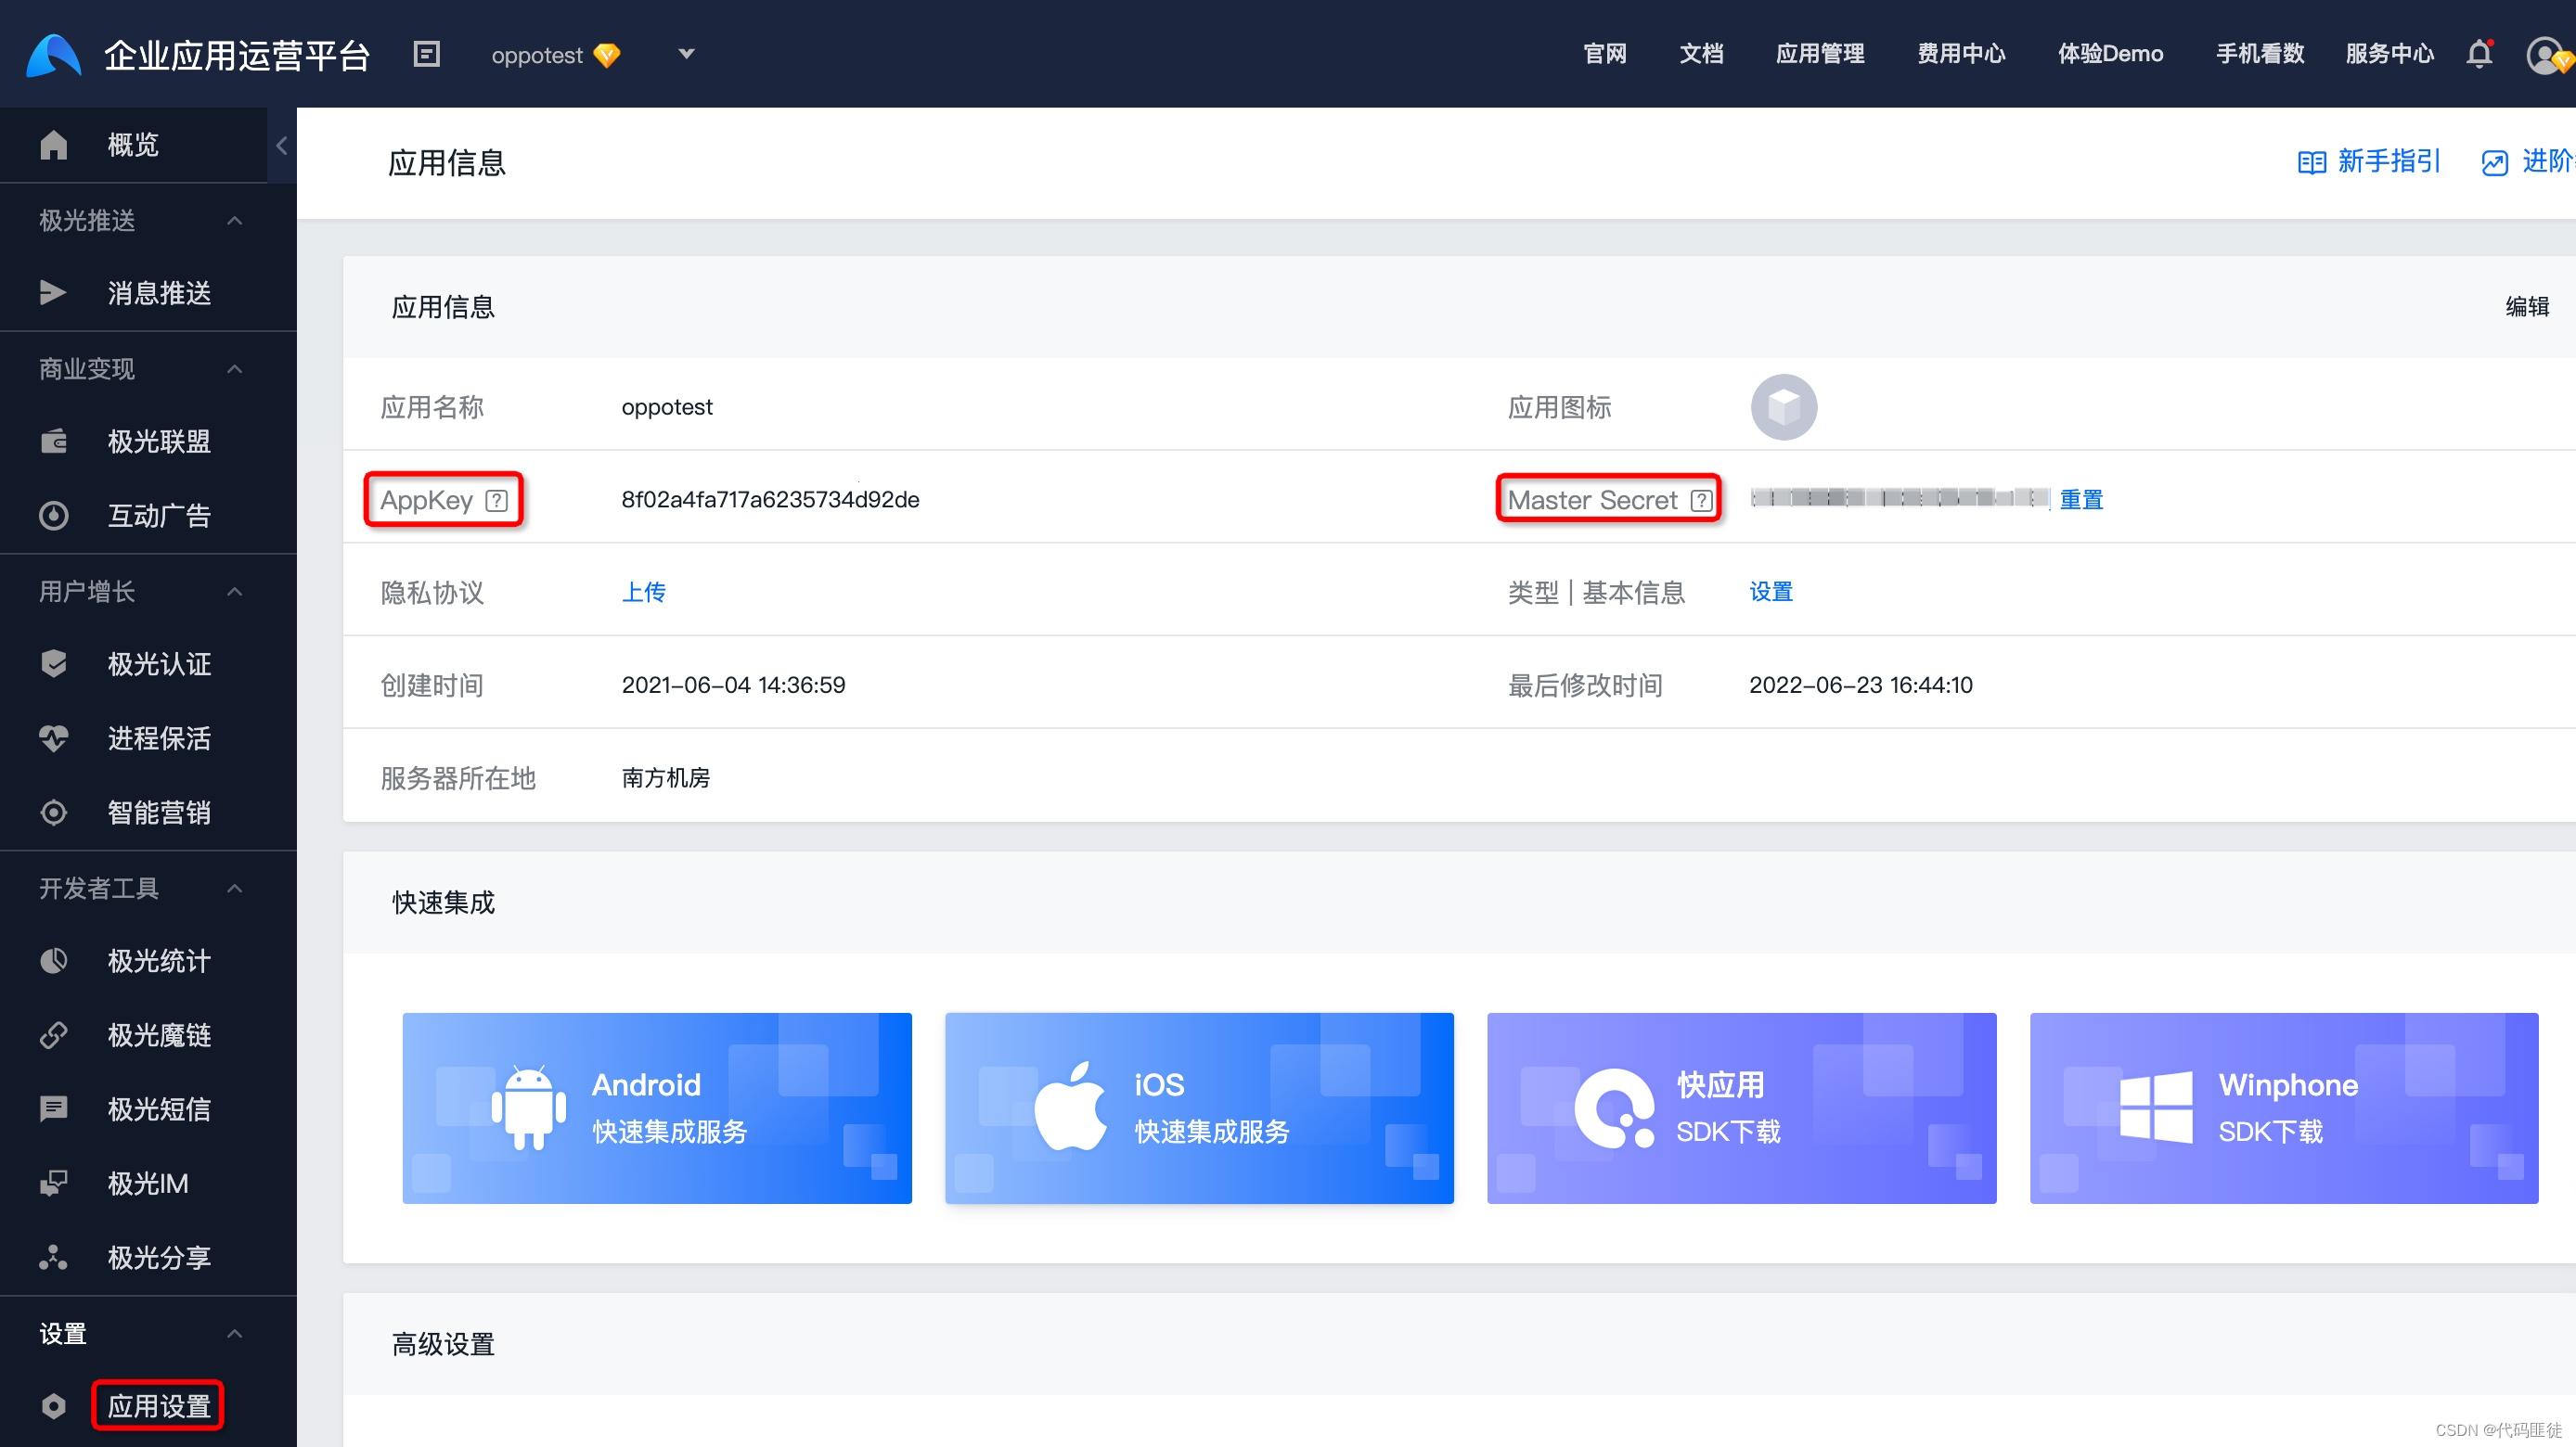Collapse the 商业变现 sidebar section
The height and width of the screenshot is (1447, 2576).
[235, 370]
